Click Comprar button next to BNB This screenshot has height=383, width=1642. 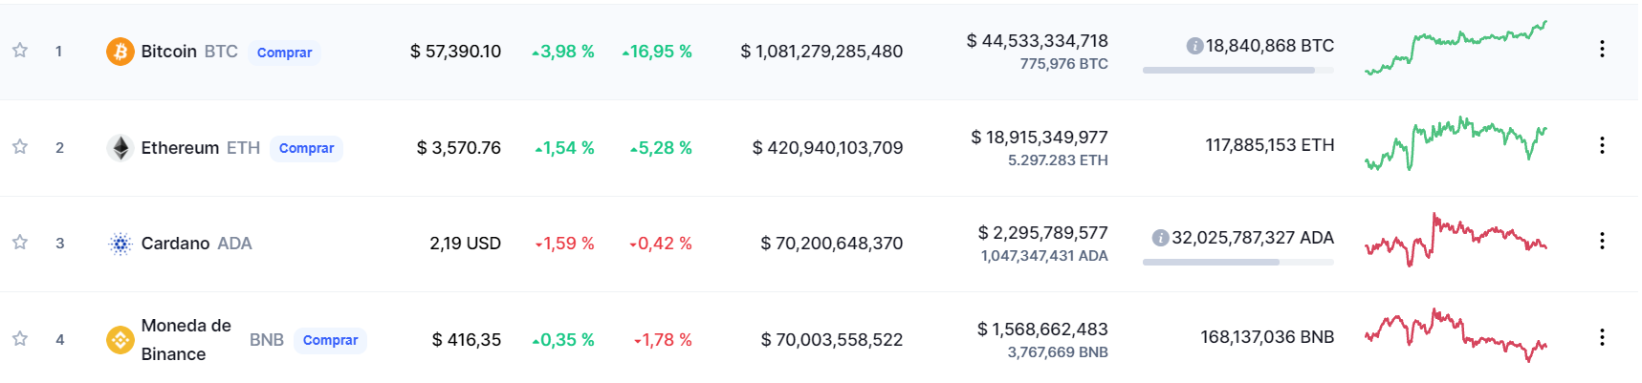[330, 340]
